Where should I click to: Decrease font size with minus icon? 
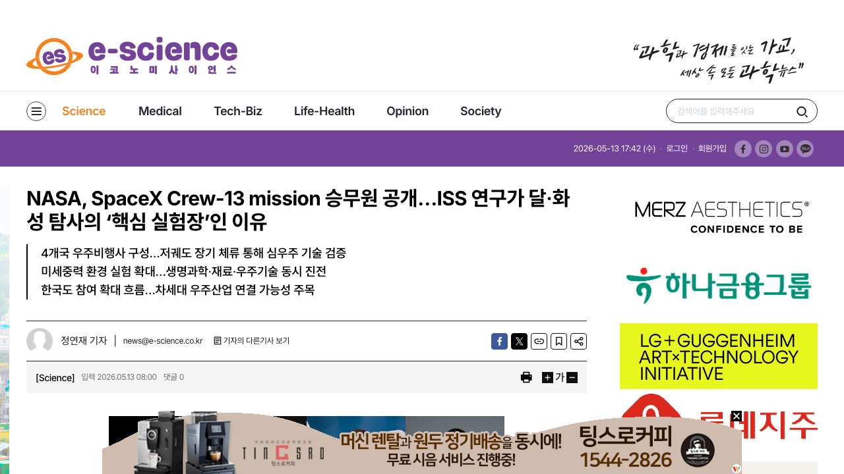[572, 377]
